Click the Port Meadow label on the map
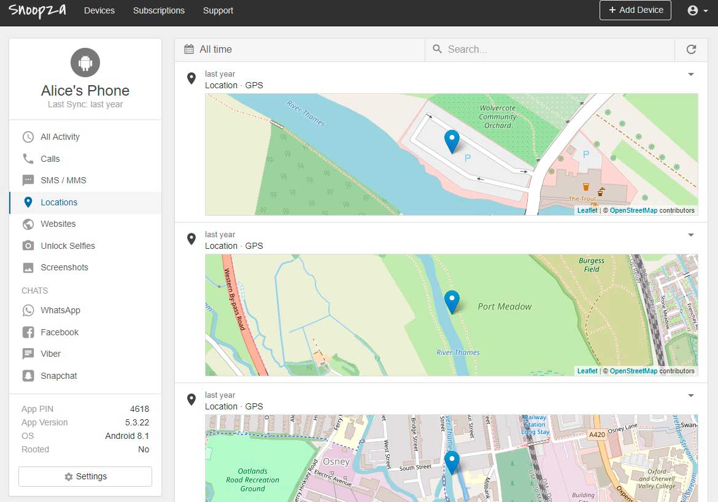Image resolution: width=718 pixels, height=502 pixels. [x=504, y=306]
